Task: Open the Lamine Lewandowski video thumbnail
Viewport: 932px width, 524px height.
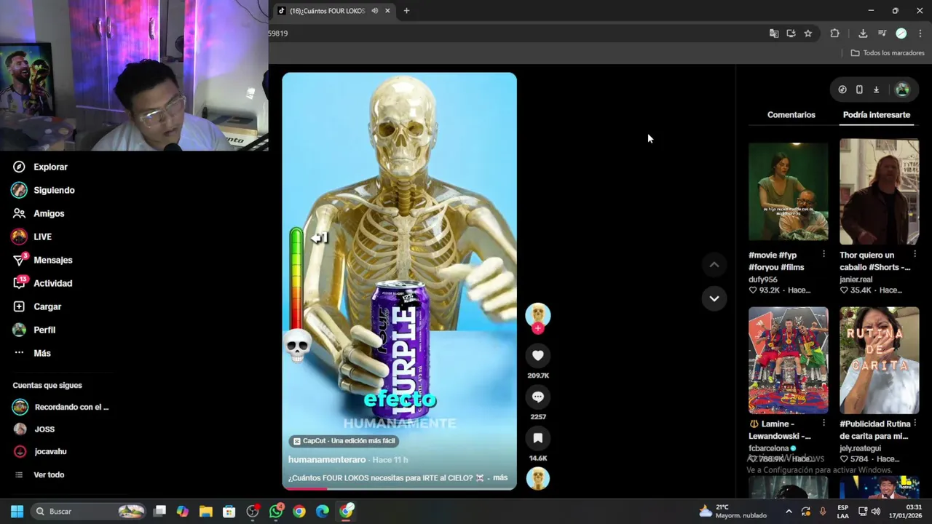Action: pos(789,360)
